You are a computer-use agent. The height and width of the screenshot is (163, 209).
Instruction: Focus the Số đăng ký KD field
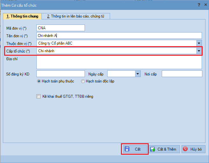coord(61,74)
